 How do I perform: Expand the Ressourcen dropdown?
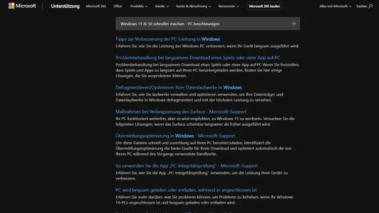pos(228,6)
